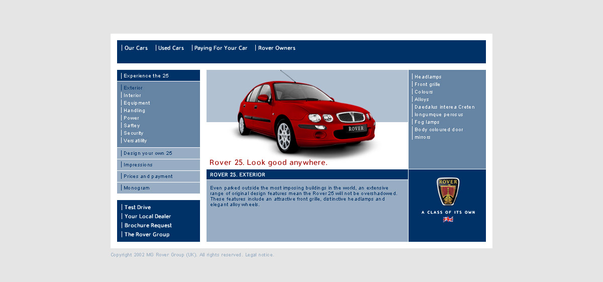View Fog lamps feature
Screen dimensions: 603x282
[x=427, y=122]
